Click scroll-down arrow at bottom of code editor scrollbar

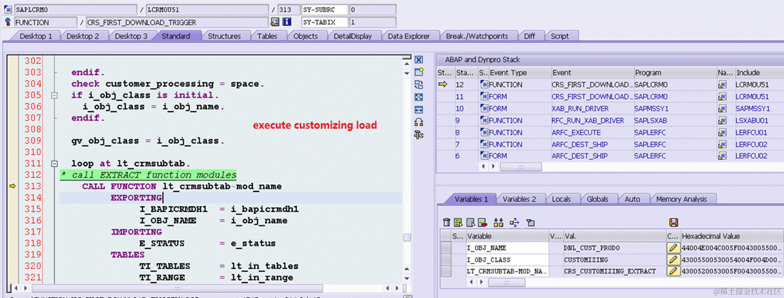pyautogui.click(x=407, y=278)
